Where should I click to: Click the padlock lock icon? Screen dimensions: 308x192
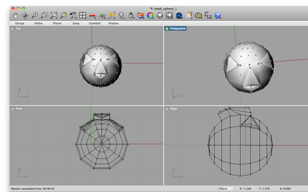pos(131,15)
